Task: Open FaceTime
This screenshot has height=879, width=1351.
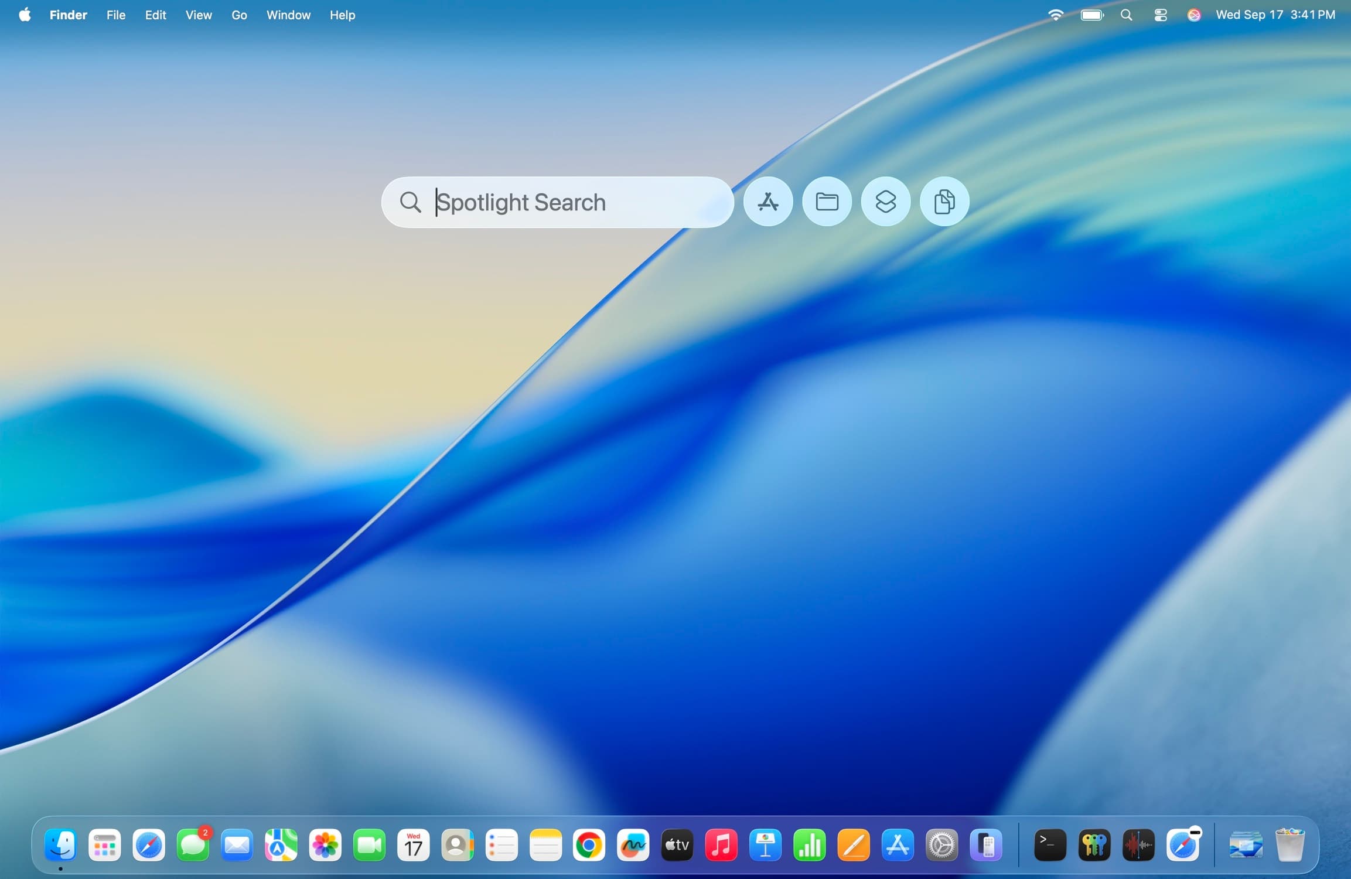Action: coord(370,845)
